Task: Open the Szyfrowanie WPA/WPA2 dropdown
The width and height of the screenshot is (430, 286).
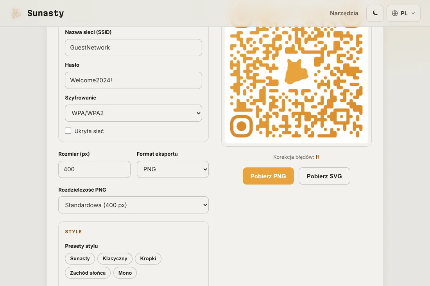Action: point(133,113)
